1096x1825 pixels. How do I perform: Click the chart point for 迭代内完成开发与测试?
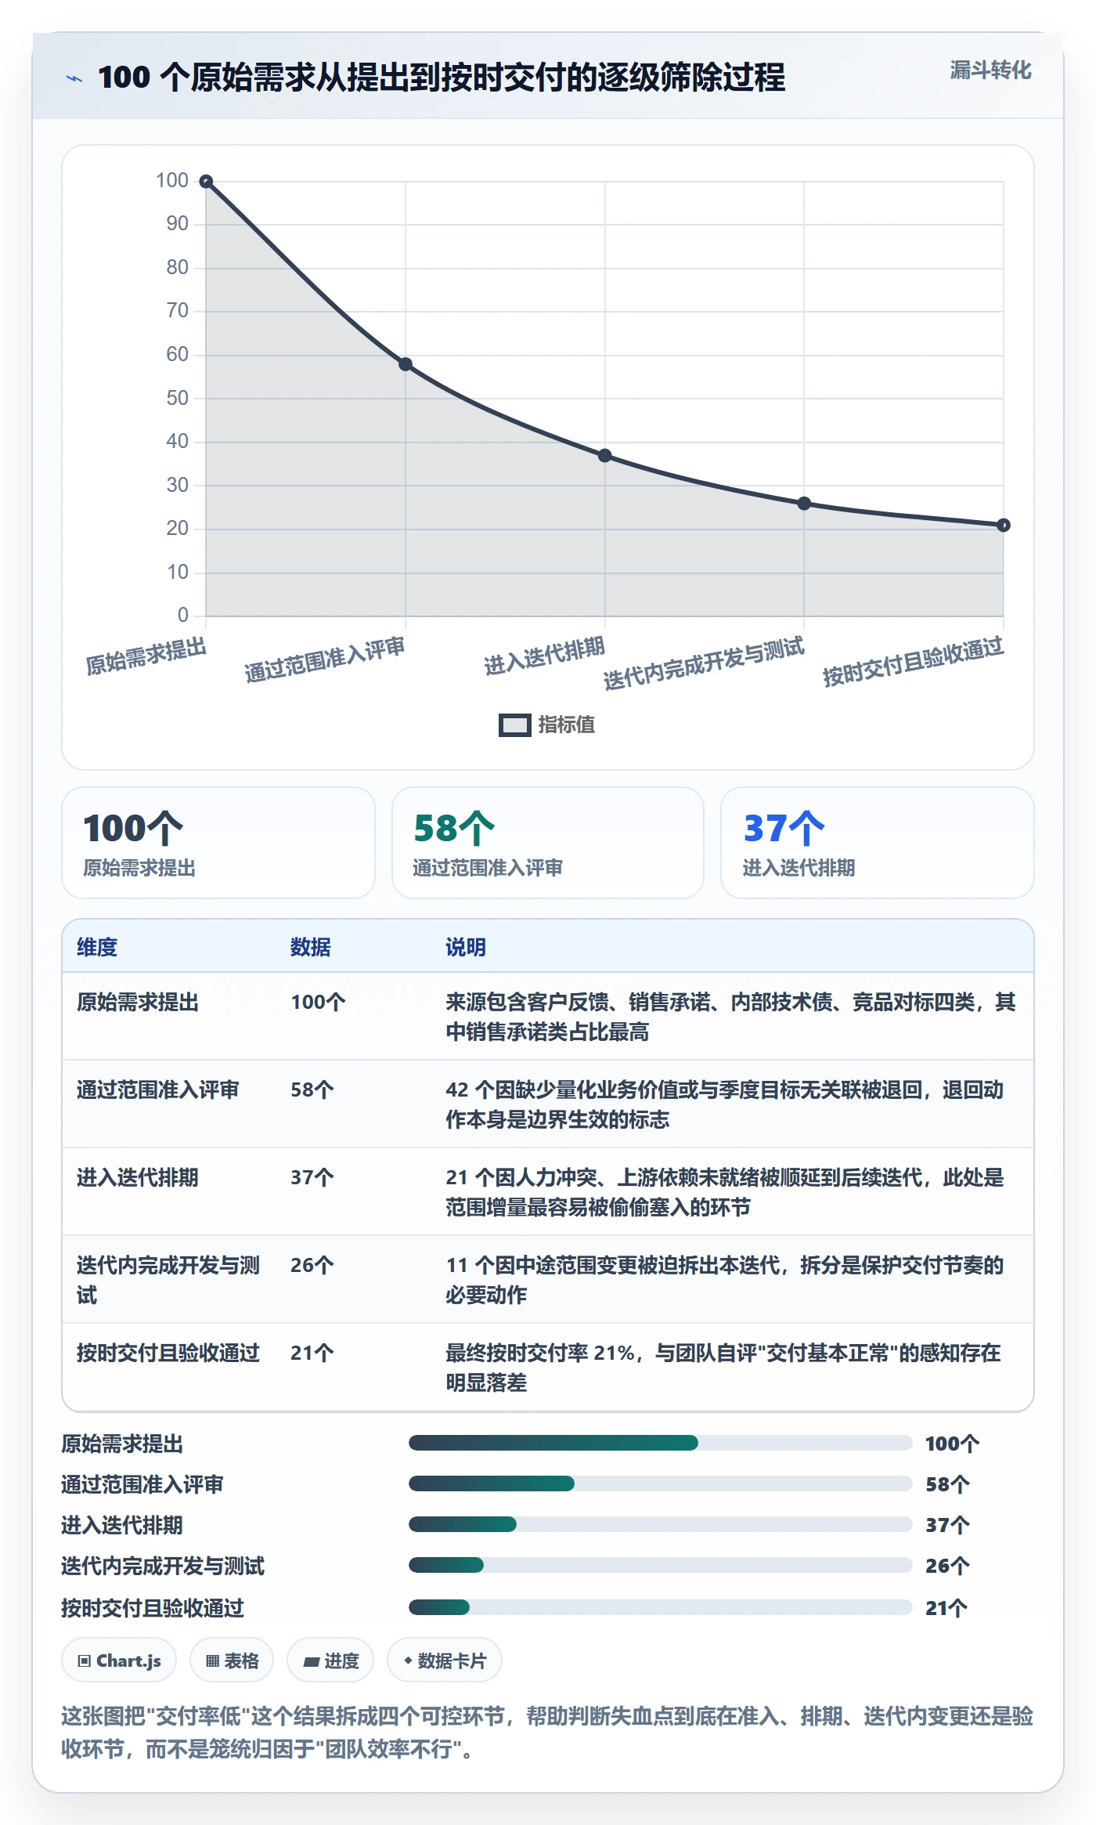click(804, 504)
